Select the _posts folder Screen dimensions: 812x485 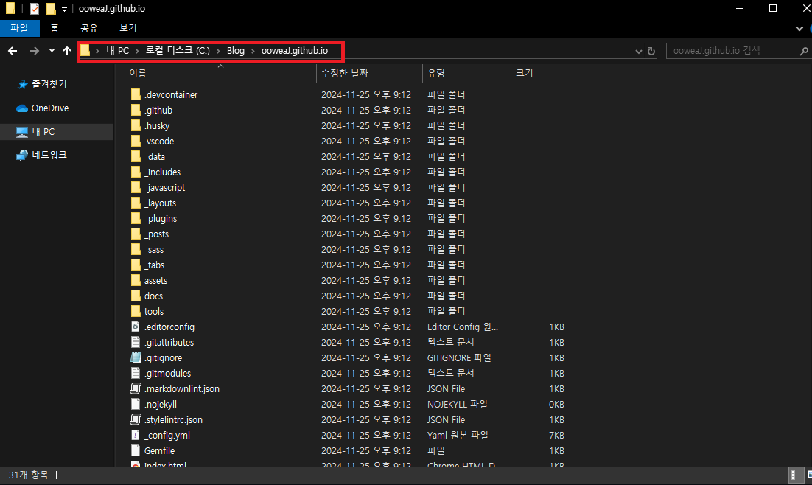156,234
